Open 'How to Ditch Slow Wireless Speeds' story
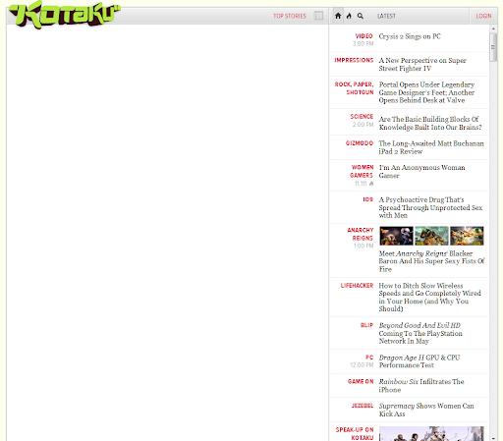This screenshot has width=503, height=441. 429,298
